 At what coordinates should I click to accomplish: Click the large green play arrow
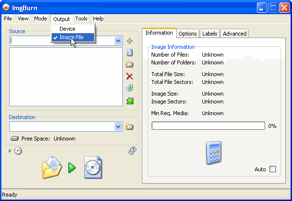click(x=72, y=168)
